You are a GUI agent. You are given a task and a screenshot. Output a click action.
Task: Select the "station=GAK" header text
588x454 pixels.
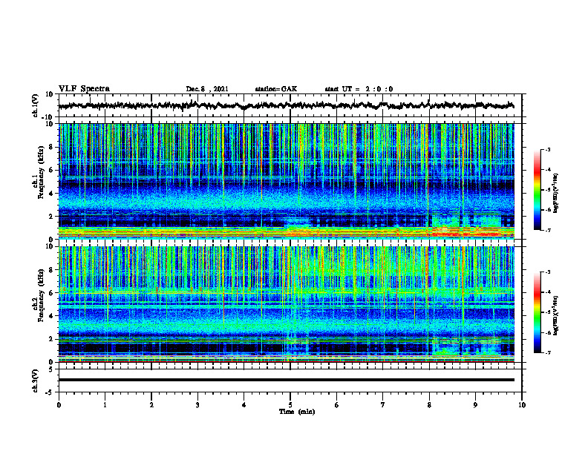click(276, 89)
